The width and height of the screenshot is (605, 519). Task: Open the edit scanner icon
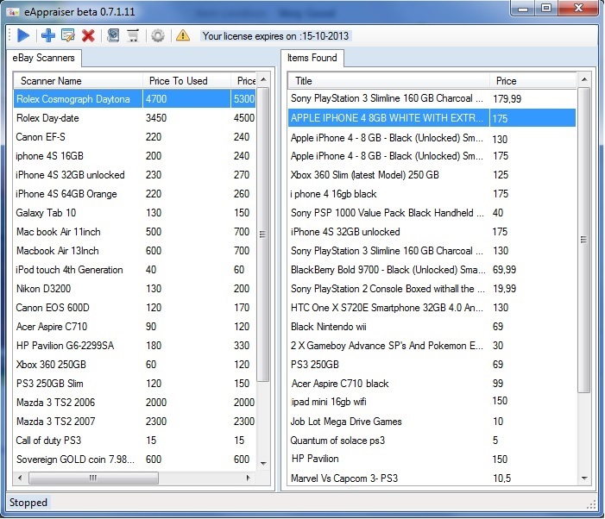pyautogui.click(x=68, y=36)
